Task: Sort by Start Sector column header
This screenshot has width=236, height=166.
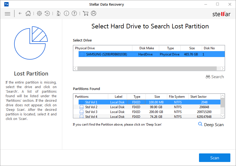Action: click(198, 97)
